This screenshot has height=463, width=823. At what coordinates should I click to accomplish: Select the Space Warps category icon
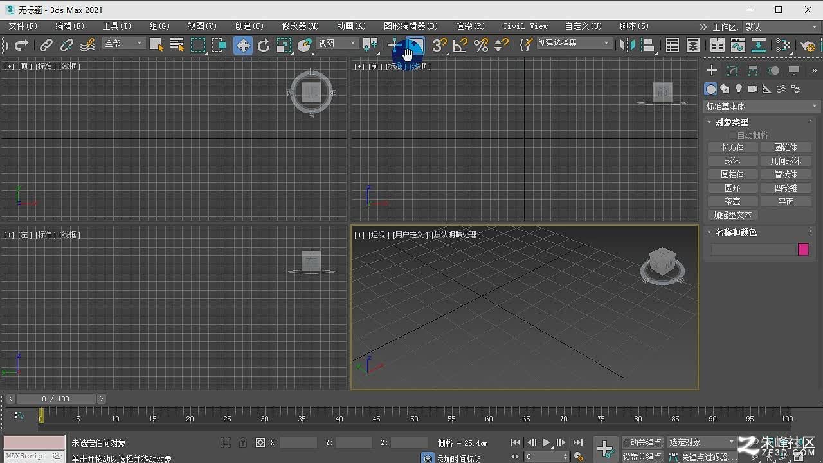[781, 89]
